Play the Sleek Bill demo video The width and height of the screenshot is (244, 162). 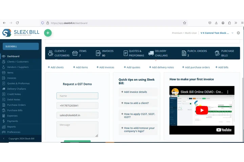[x=202, y=110]
